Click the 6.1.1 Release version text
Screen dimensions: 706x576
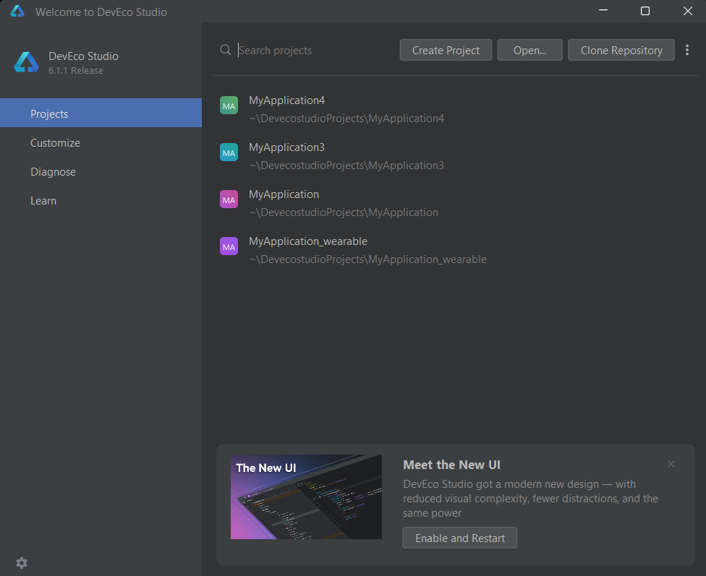click(x=76, y=71)
